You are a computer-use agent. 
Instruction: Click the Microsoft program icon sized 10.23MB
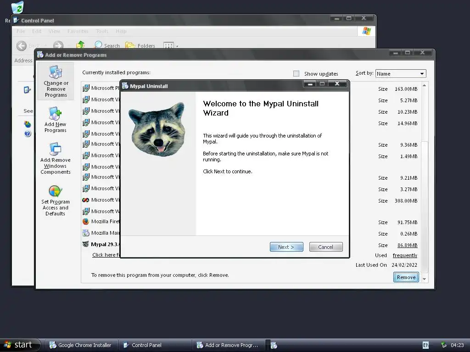(x=86, y=111)
